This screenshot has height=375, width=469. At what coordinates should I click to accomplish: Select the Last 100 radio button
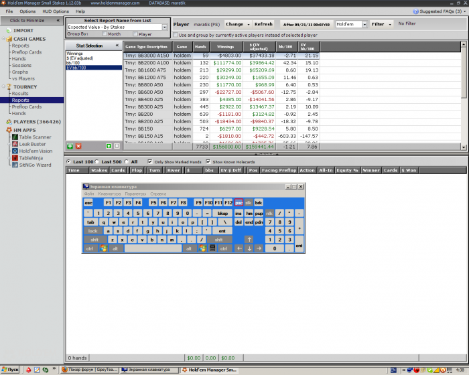click(68, 161)
